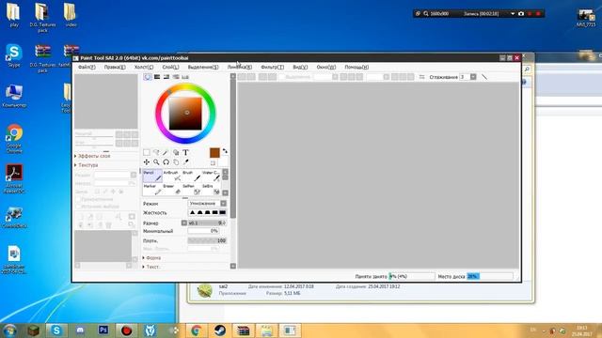Viewport: 602px width, 338px height.
Task: Select the magic wand tool
Action: tap(166, 152)
